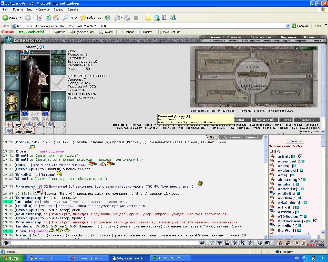Viewport: 328px width, 262px height.
Task: Click the chat filter funnel icon
Action: [x=219, y=243]
